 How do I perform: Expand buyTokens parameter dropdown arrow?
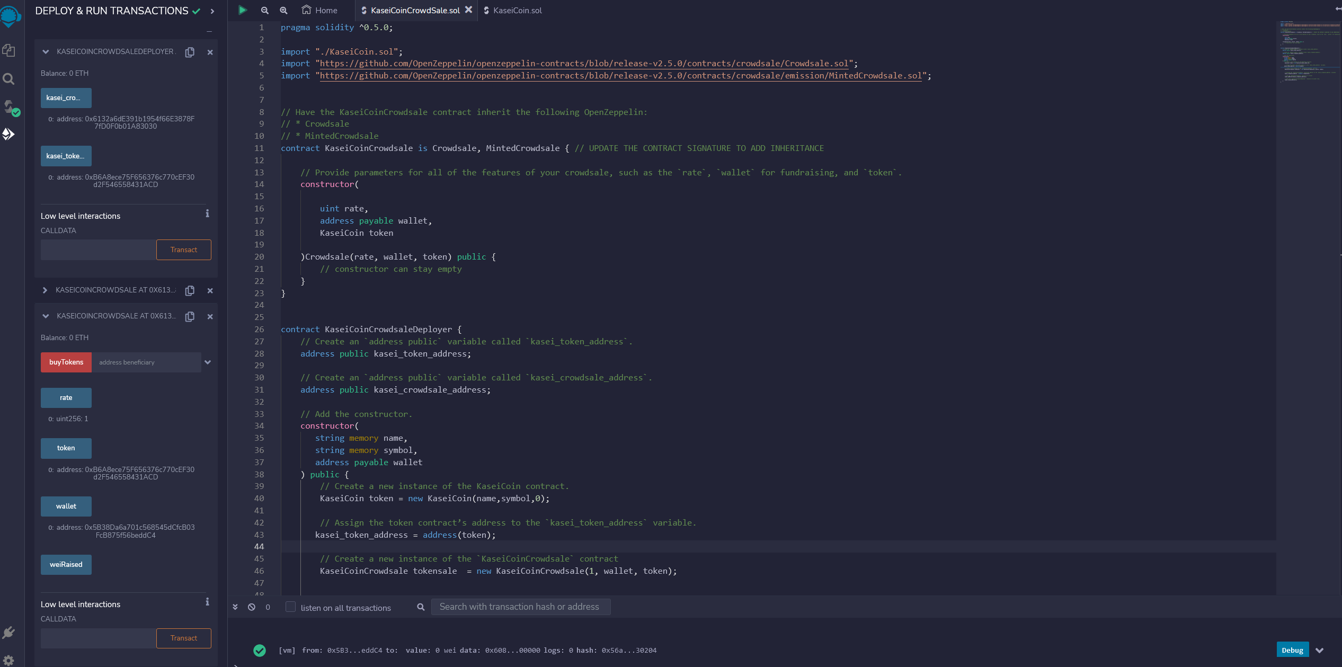[208, 362]
